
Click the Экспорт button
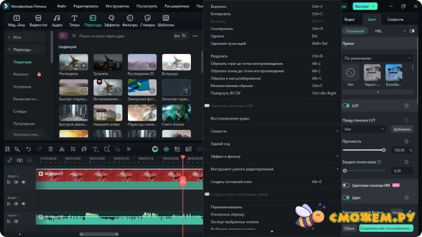[365, 6]
